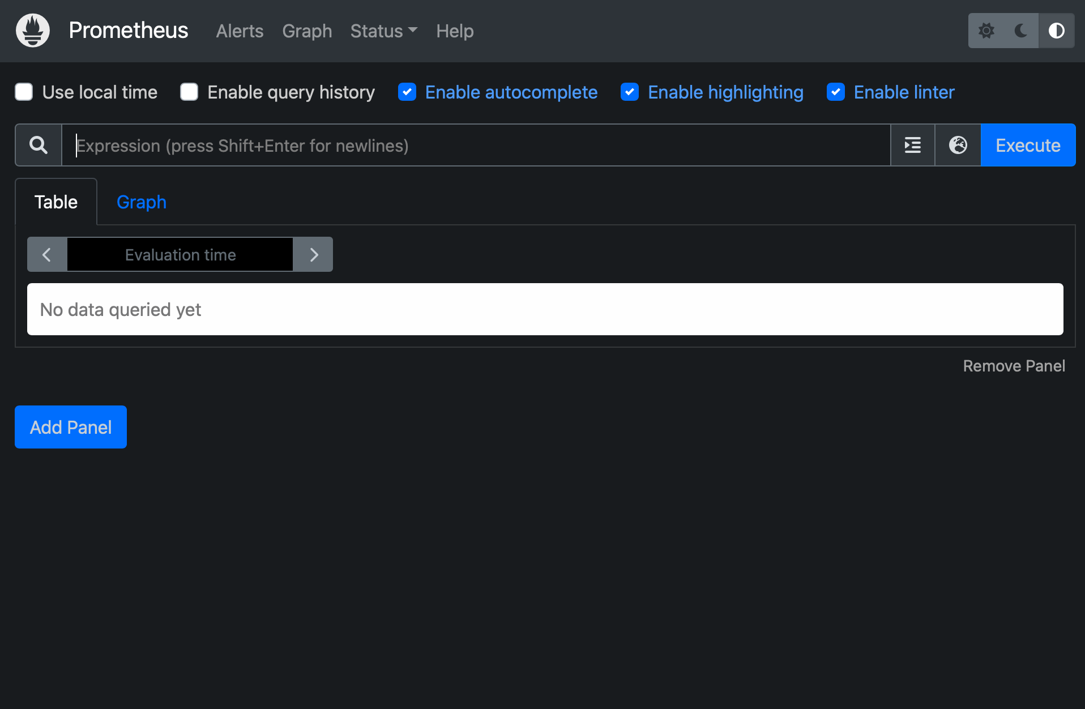Image resolution: width=1085 pixels, height=709 pixels.
Task: Open Graph in navigation bar
Action: tap(307, 31)
